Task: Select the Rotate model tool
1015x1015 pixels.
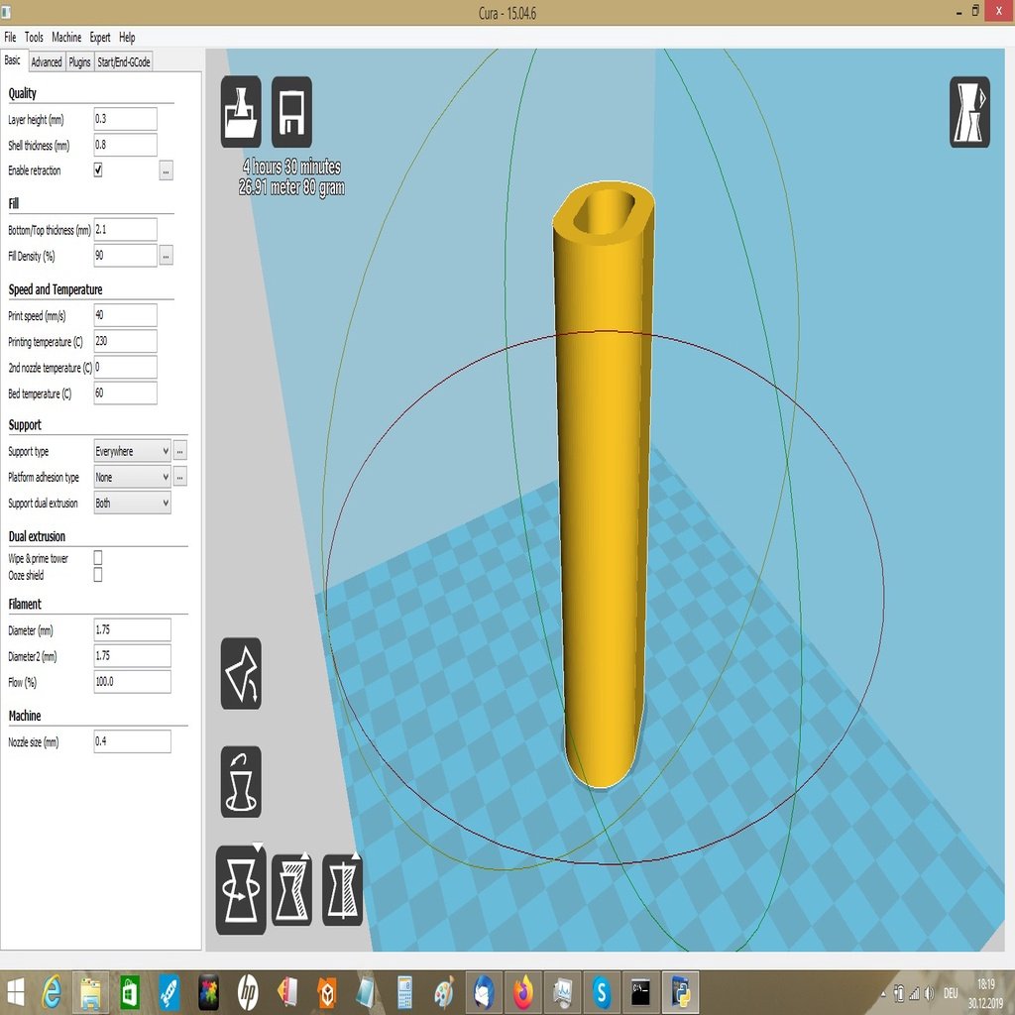Action: tap(241, 889)
